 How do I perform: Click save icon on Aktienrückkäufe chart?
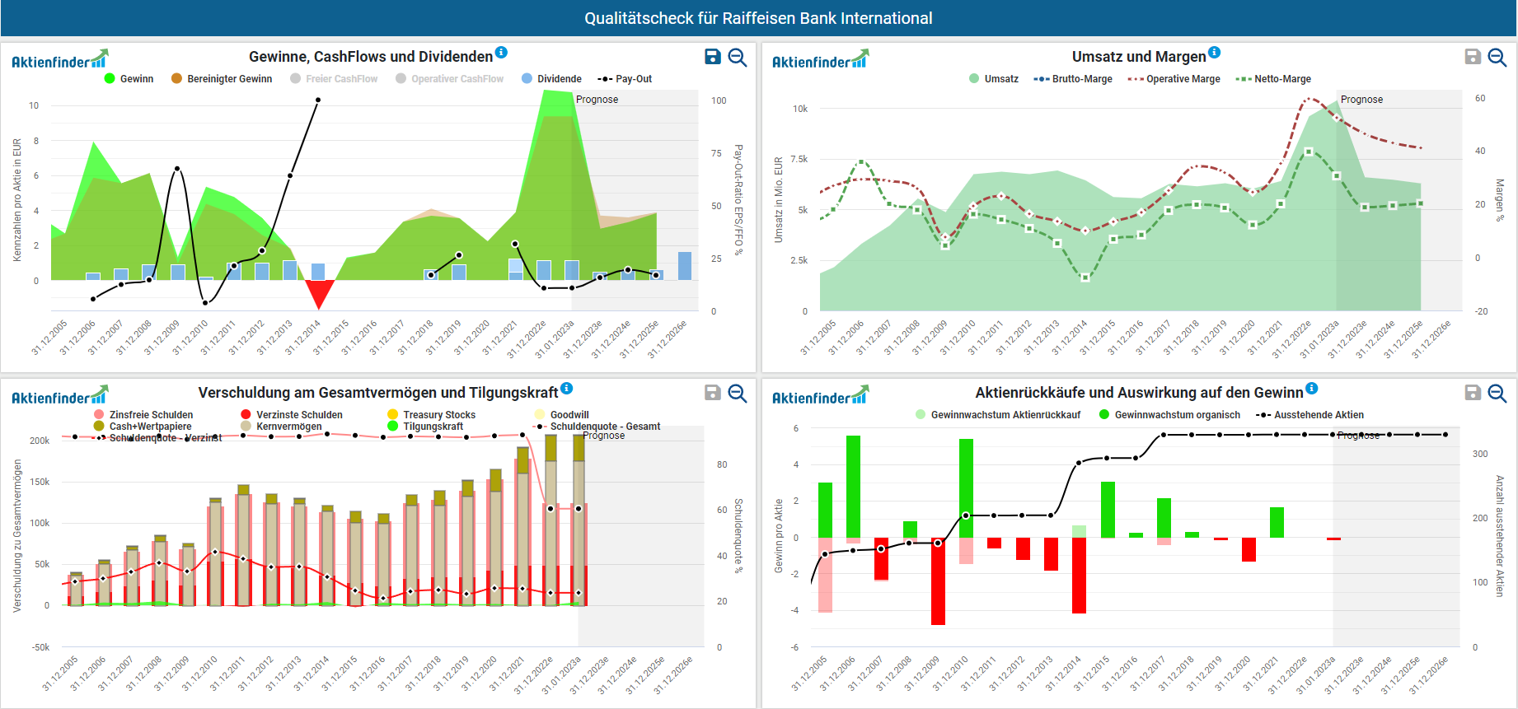(1473, 393)
